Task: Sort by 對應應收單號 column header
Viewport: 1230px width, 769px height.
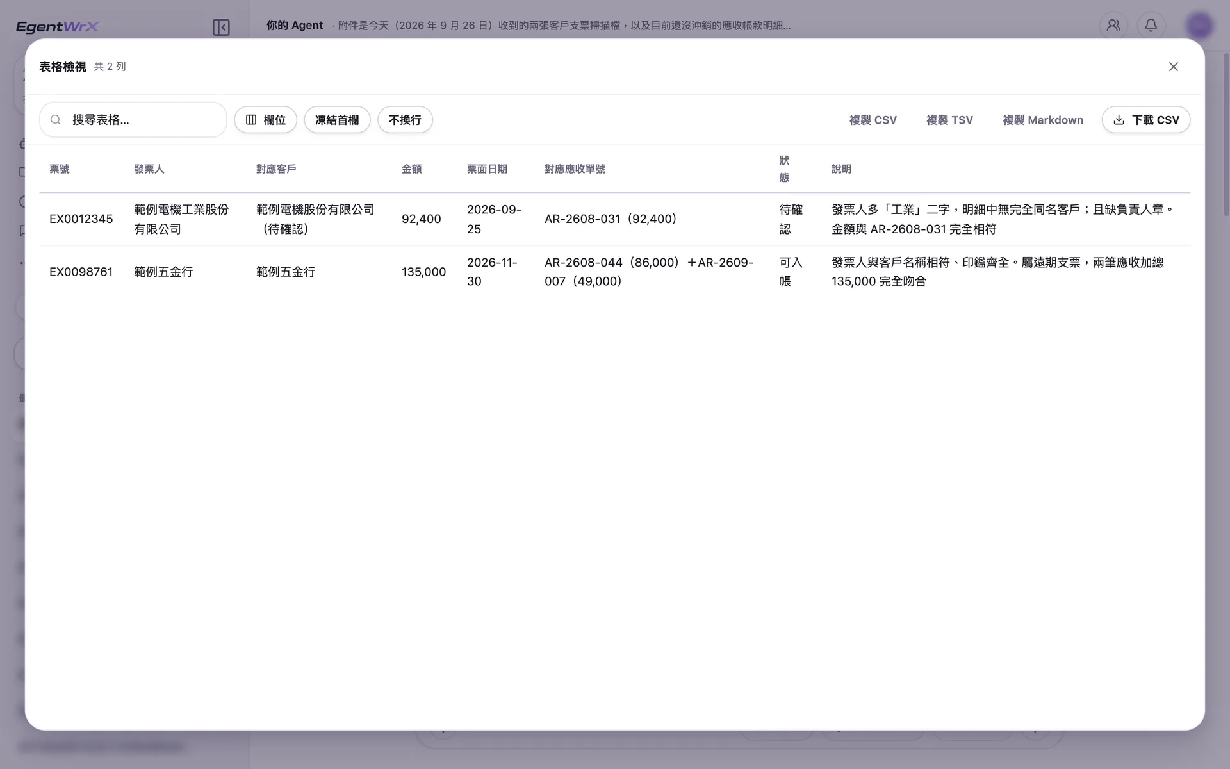Action: pos(575,169)
